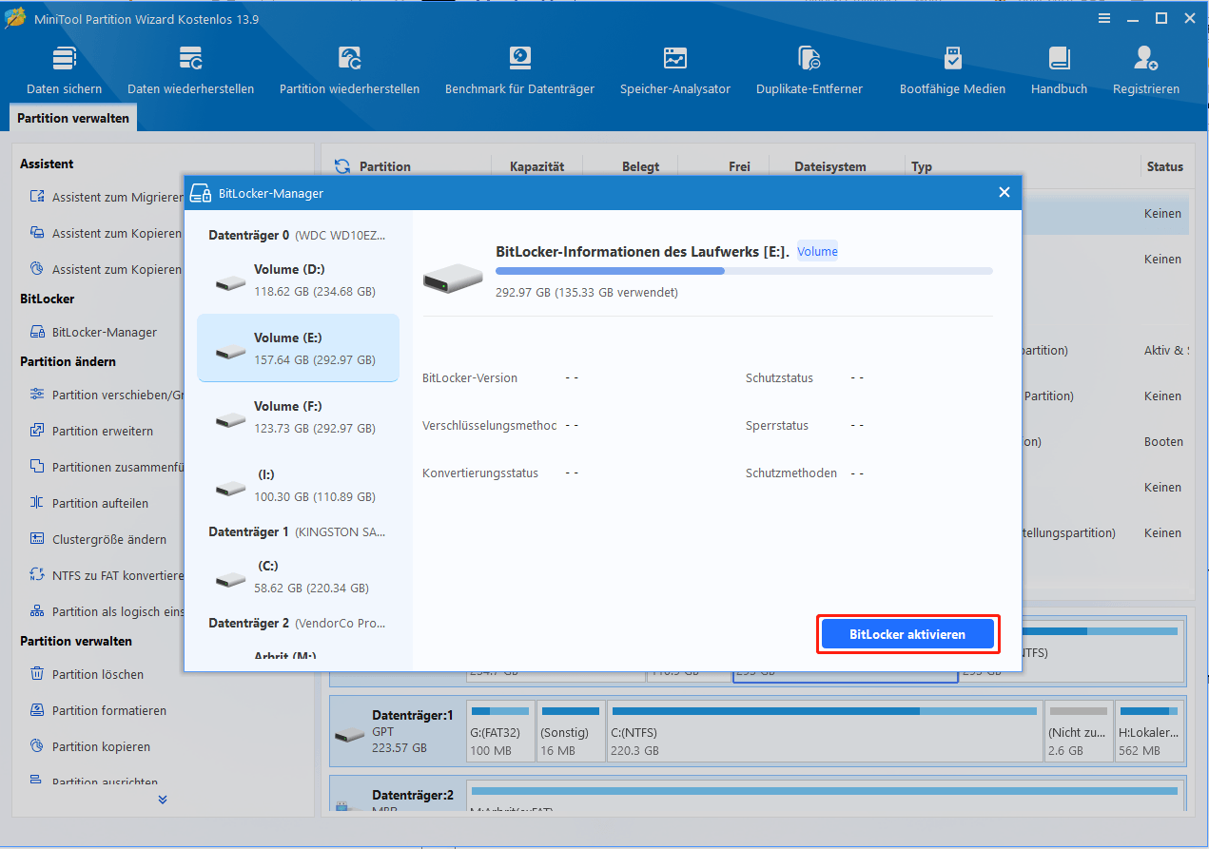
Task: Click the E: drive usage bar
Action: pos(744,271)
